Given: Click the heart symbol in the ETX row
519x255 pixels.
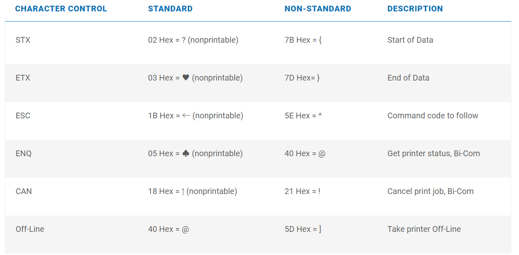Looking at the screenshot, I should [185, 78].
